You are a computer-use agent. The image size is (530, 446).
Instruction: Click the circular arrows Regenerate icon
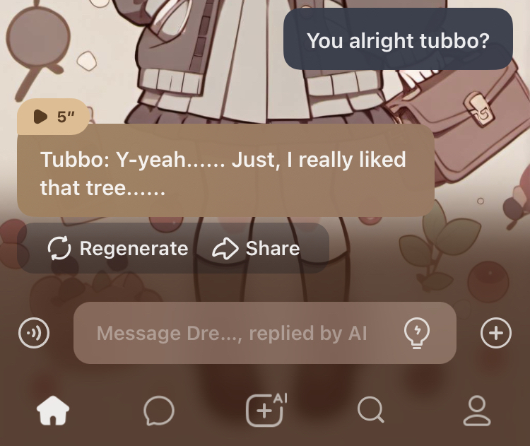click(59, 248)
